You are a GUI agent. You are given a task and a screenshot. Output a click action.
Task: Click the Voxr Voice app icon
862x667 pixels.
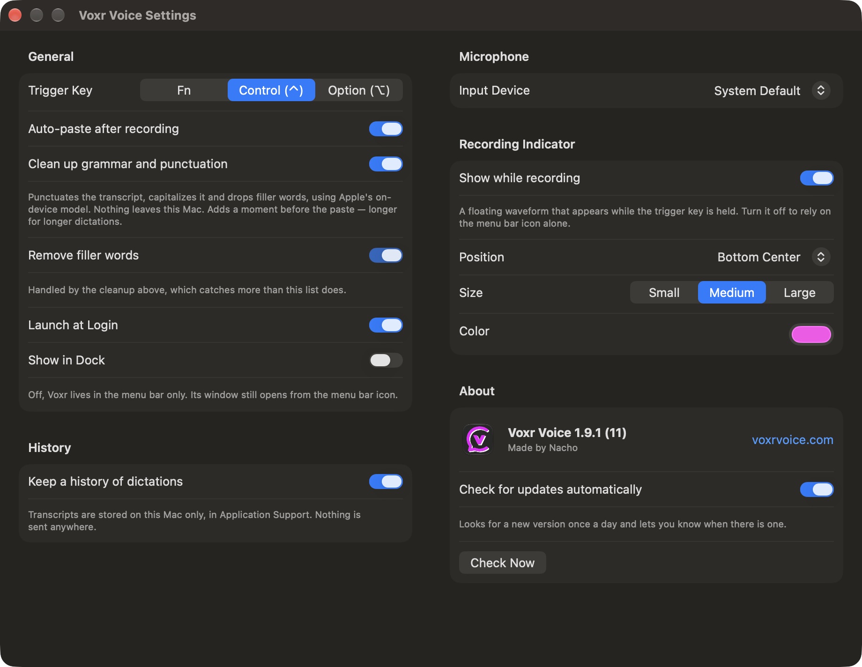click(478, 439)
